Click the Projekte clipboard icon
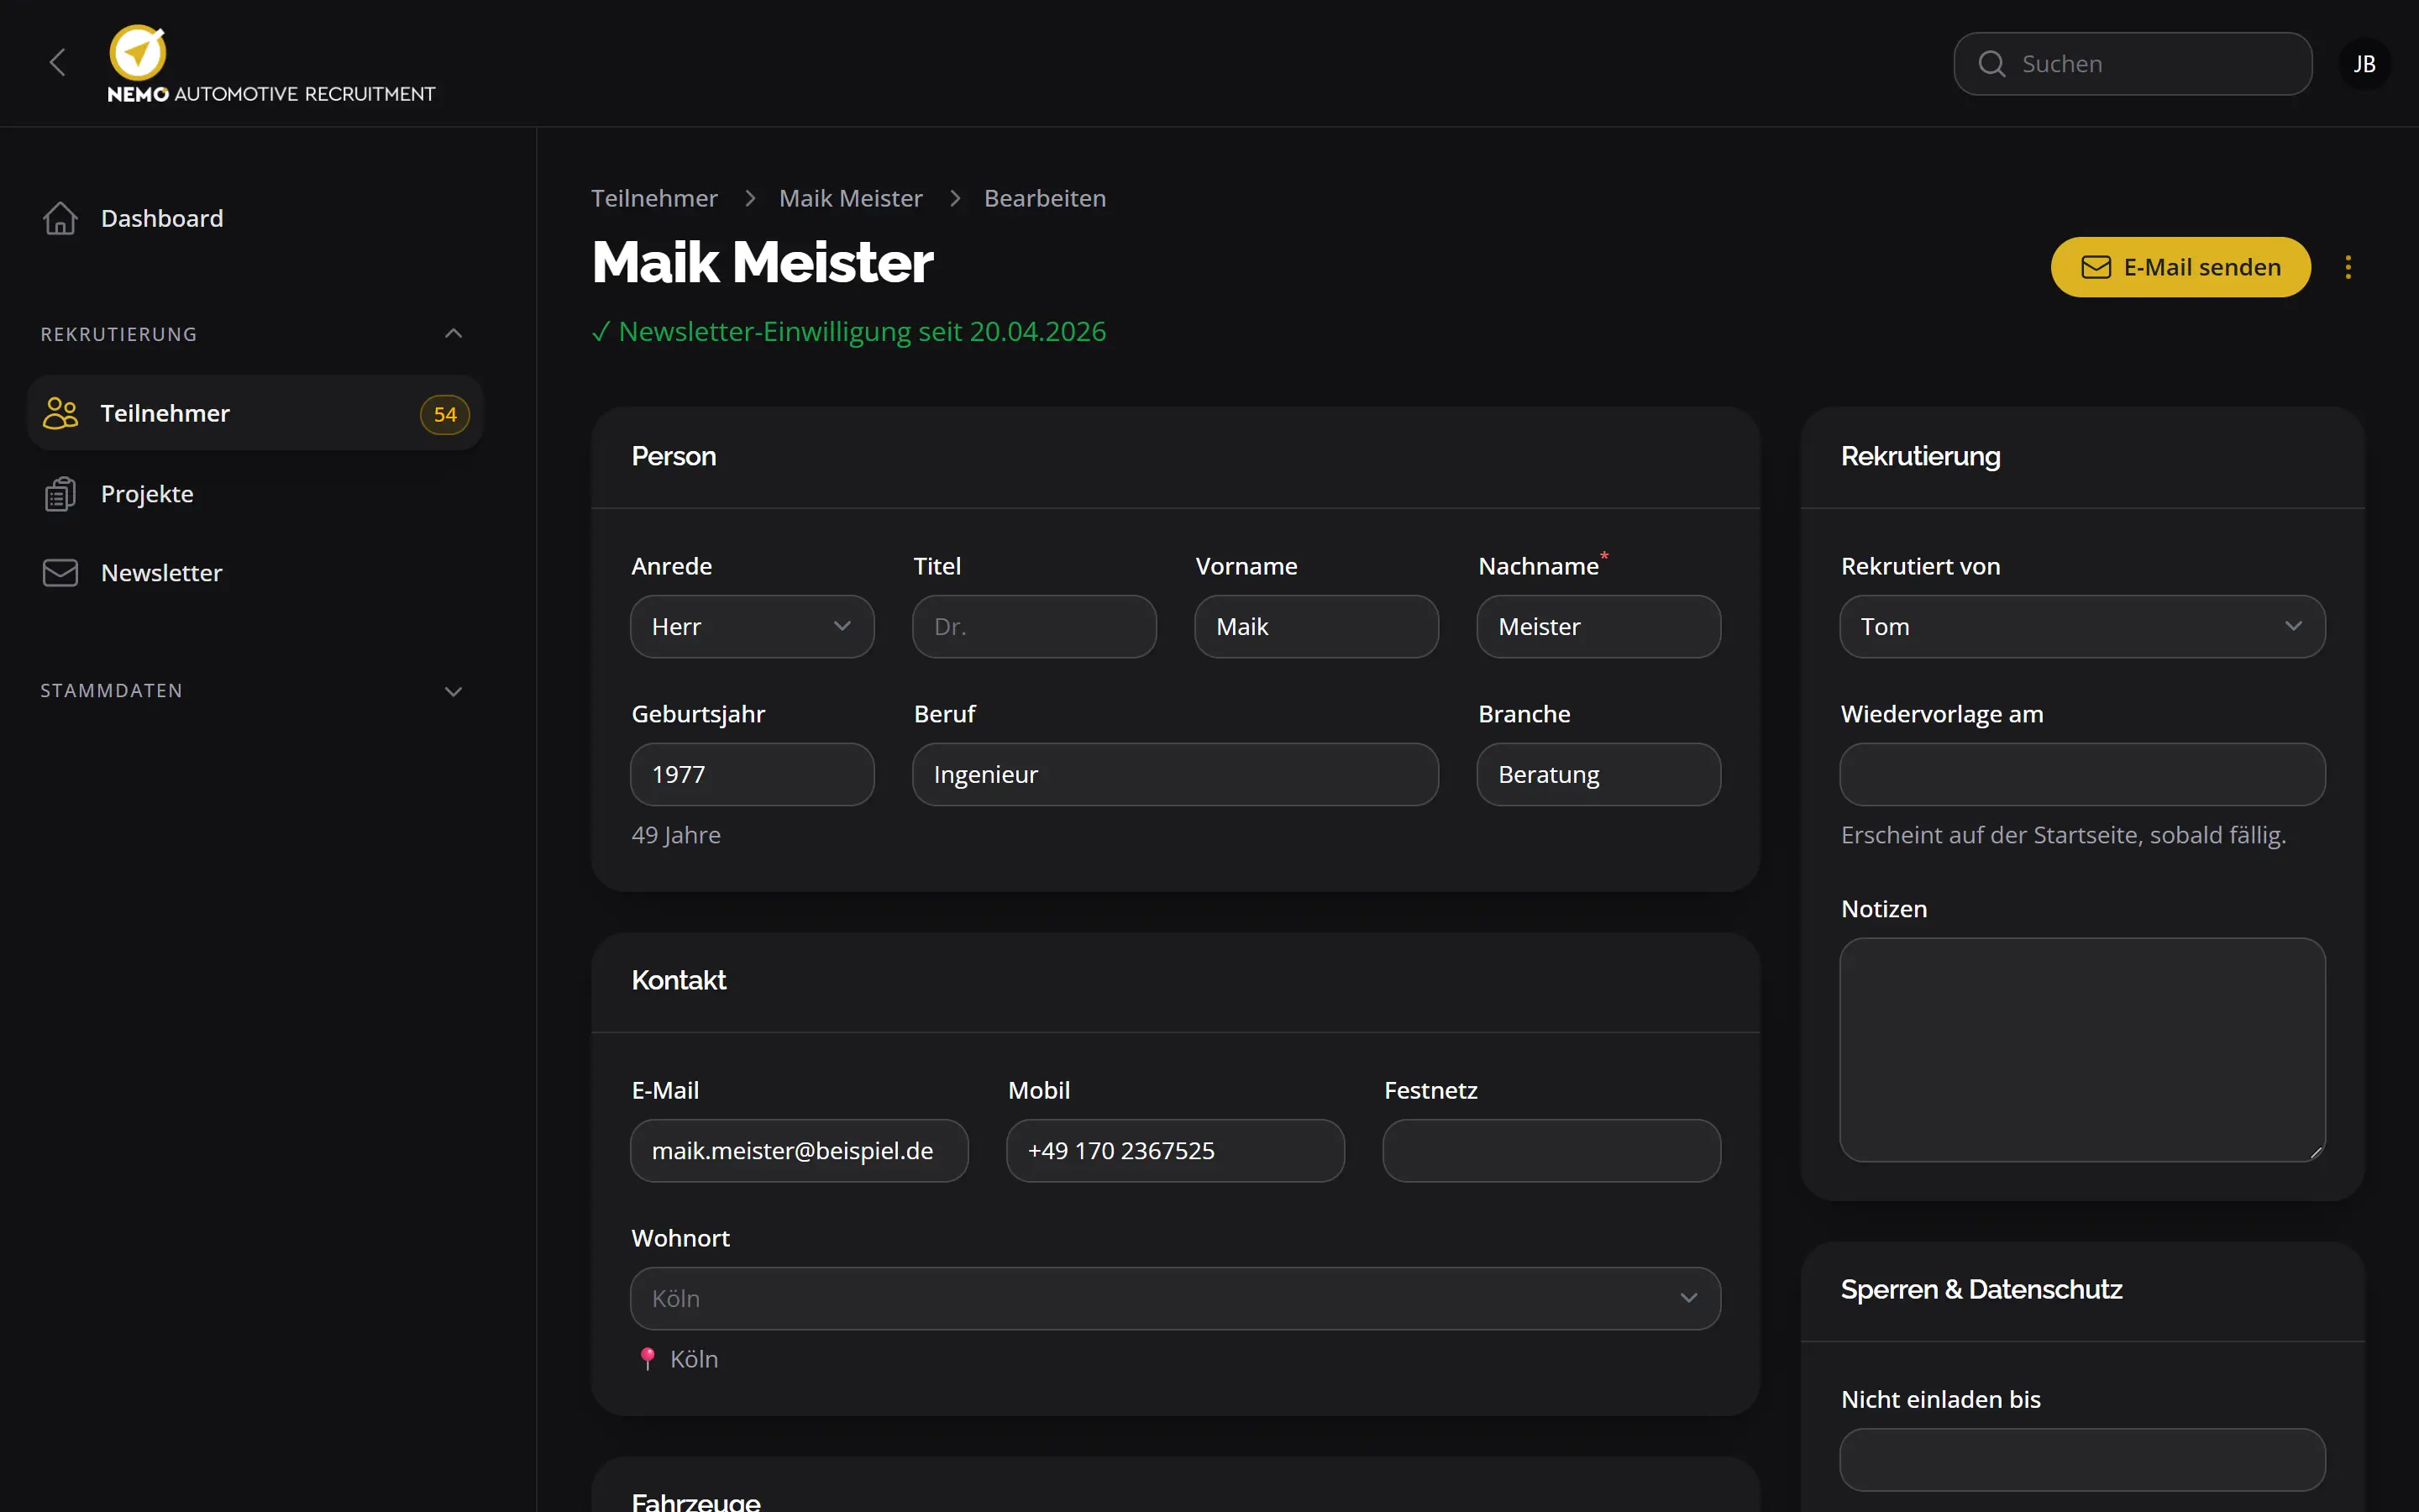 click(x=60, y=494)
